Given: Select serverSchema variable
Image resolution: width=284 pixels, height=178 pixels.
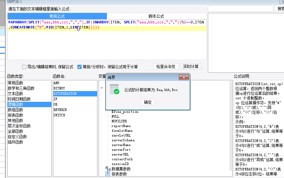Looking at the screenshot, I should point(123,140).
